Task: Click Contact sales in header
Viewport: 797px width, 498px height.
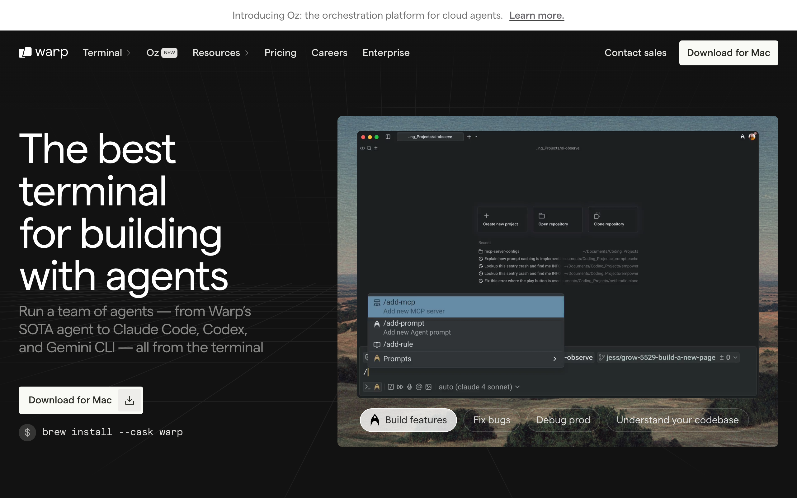Action: [x=635, y=53]
